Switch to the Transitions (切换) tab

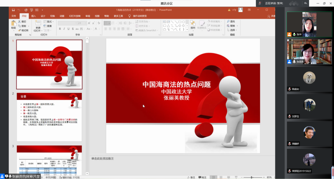(x=53, y=16)
